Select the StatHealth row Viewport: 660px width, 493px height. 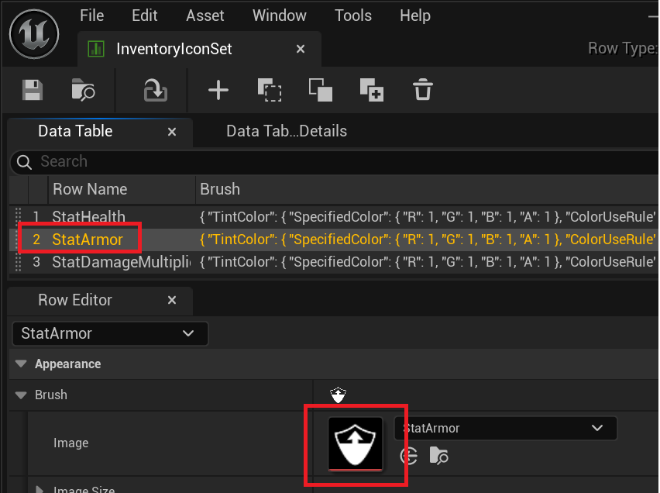(88, 216)
